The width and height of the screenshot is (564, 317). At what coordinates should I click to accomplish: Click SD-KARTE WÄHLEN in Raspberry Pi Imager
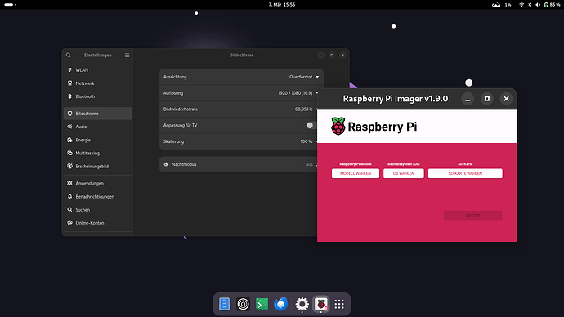tap(465, 173)
